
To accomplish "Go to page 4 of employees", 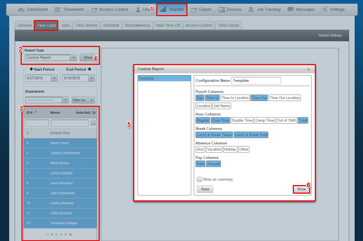I will 66,235.
